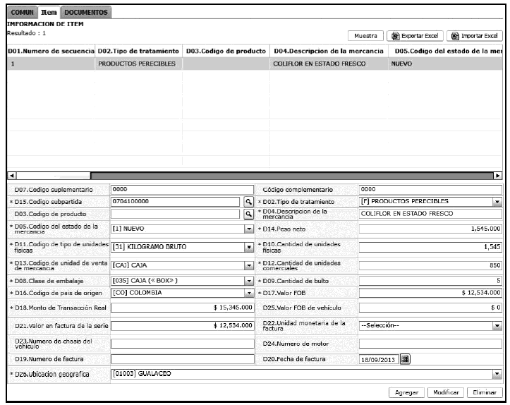This screenshot has width=510, height=405.
Task: Click the empty D03.Codigo de producto field
Action: coord(176,214)
